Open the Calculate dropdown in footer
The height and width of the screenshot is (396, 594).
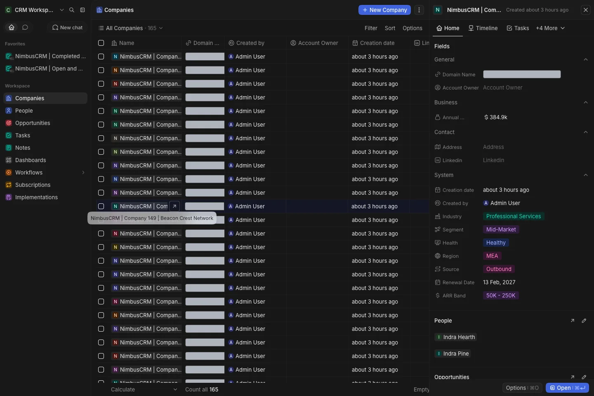click(x=144, y=389)
